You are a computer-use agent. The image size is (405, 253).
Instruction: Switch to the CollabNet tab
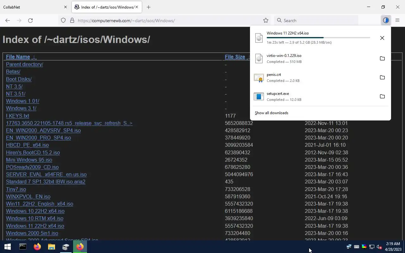coord(35,7)
